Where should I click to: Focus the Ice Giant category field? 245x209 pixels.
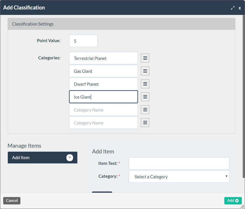pos(104,97)
